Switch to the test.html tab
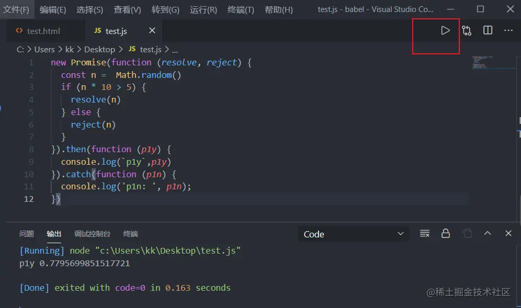Viewport: 521px width, 308px height. point(43,31)
